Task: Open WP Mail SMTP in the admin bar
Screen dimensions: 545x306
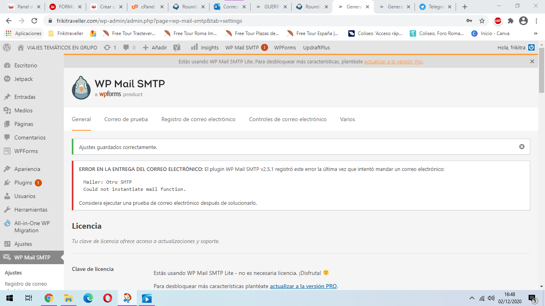Action: tap(246, 47)
